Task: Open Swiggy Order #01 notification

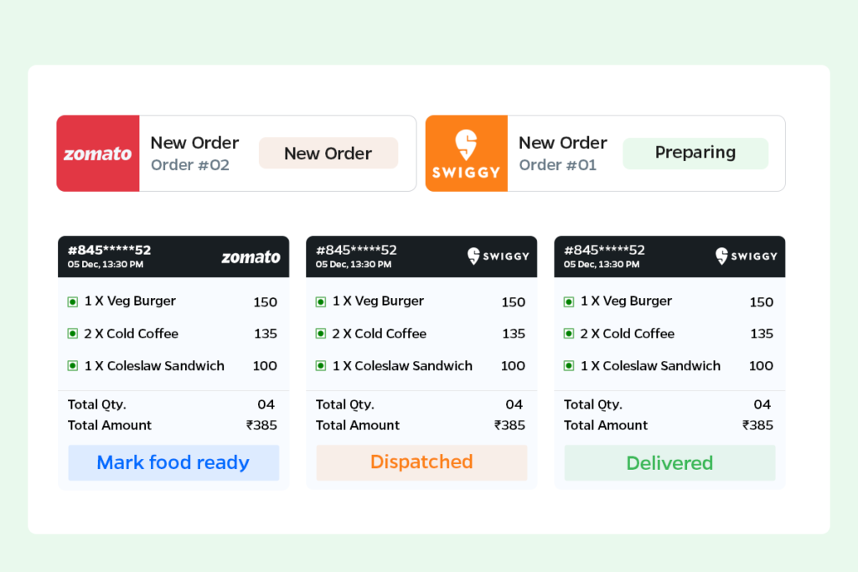Action: tap(563, 153)
